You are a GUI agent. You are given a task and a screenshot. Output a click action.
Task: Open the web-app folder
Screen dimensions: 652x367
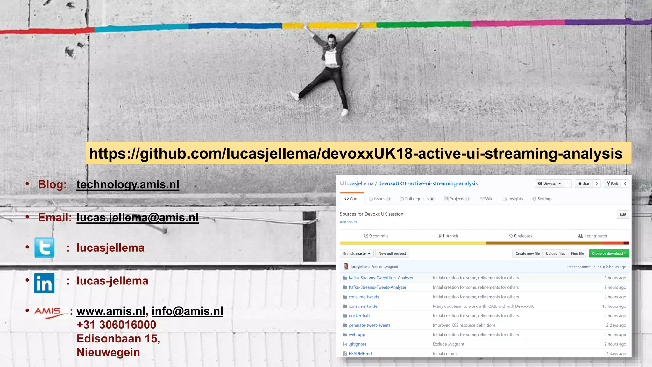pos(357,335)
